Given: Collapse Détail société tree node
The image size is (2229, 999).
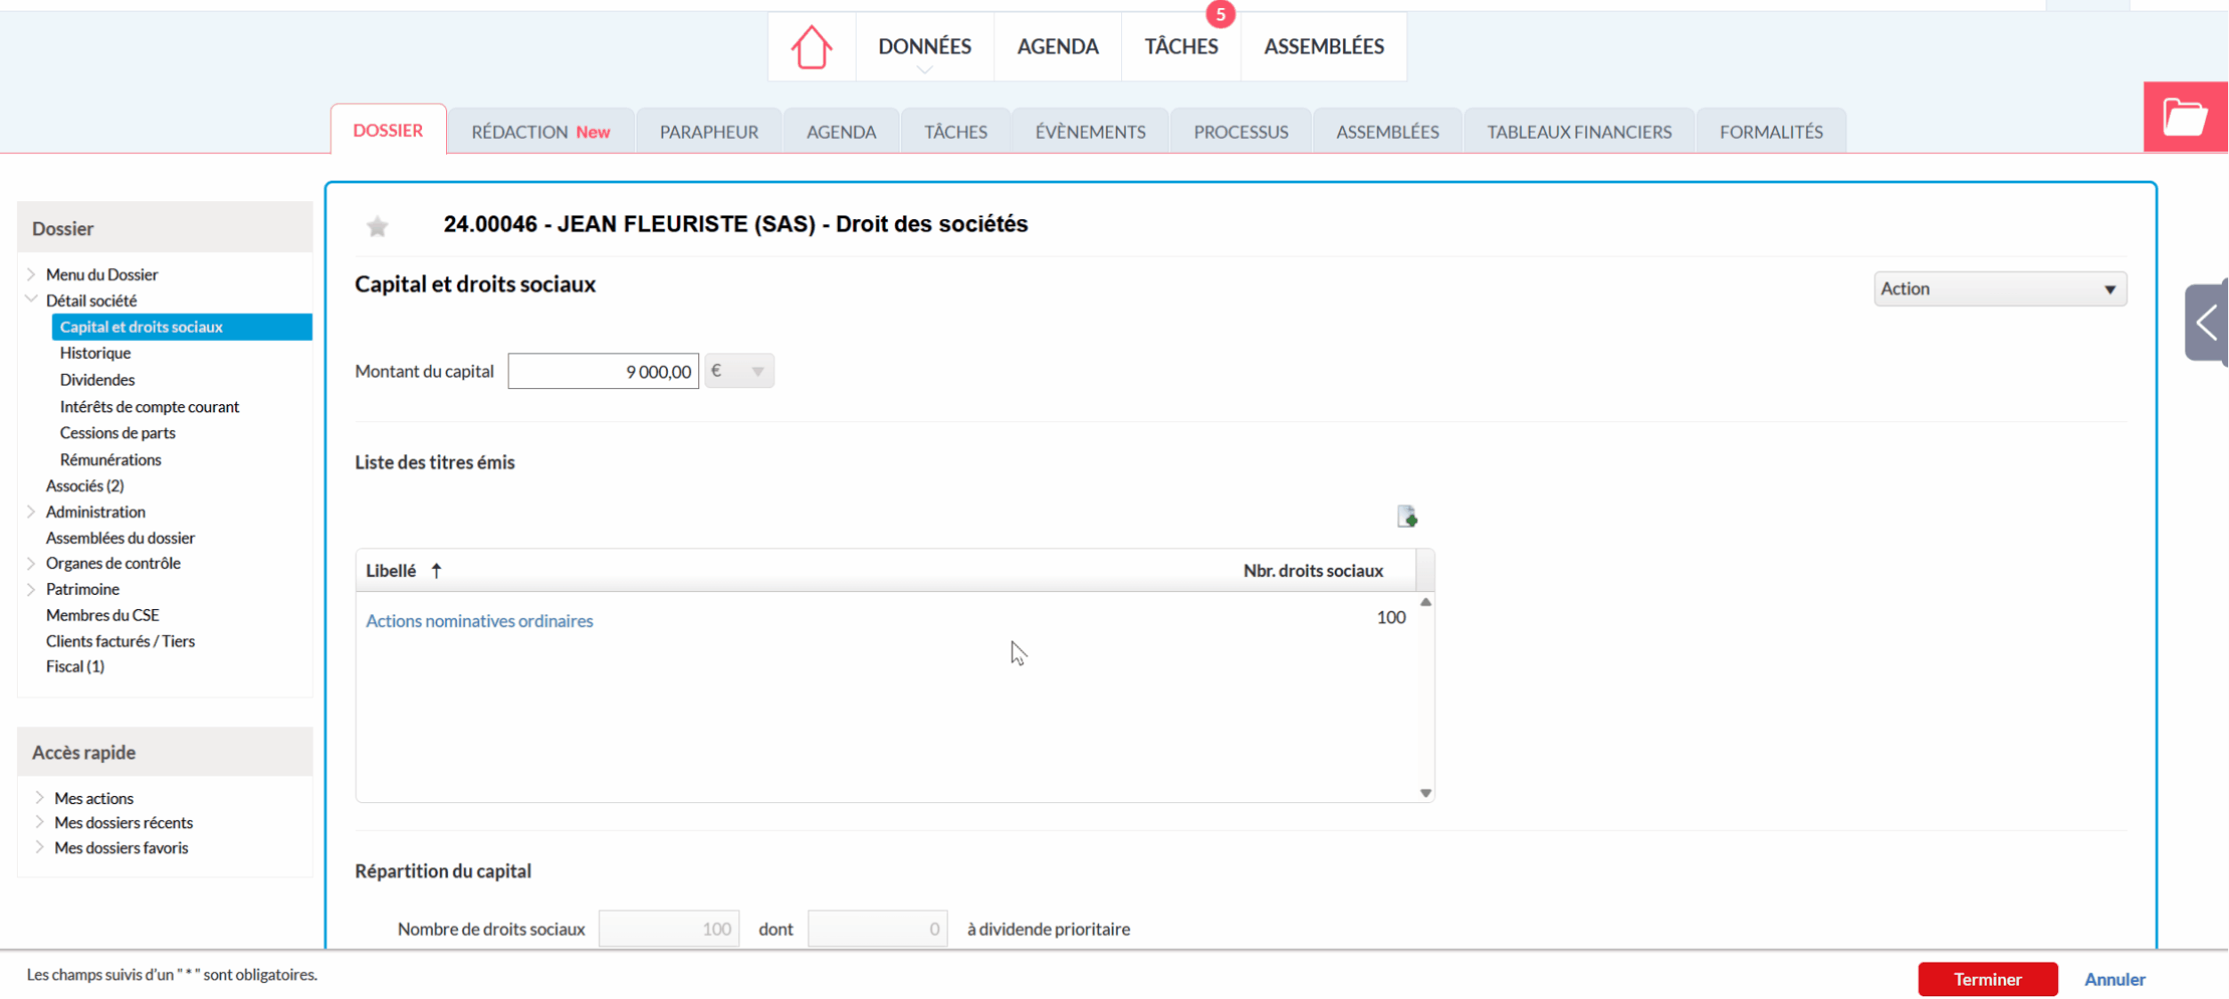Looking at the screenshot, I should click(31, 300).
